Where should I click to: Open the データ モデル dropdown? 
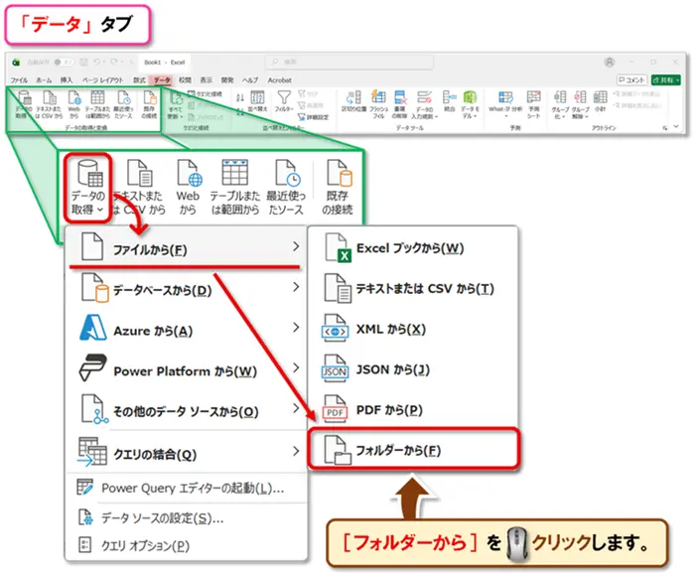[470, 104]
